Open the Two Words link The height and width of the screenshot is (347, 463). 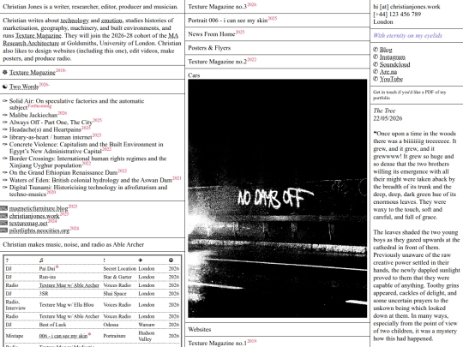click(x=24, y=87)
